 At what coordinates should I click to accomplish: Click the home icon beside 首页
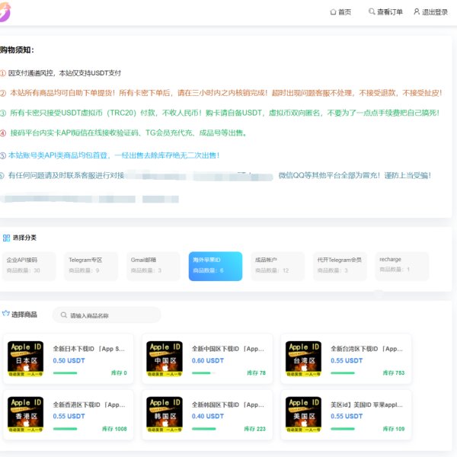click(x=333, y=12)
